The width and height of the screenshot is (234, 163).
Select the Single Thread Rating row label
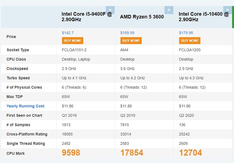(26, 144)
